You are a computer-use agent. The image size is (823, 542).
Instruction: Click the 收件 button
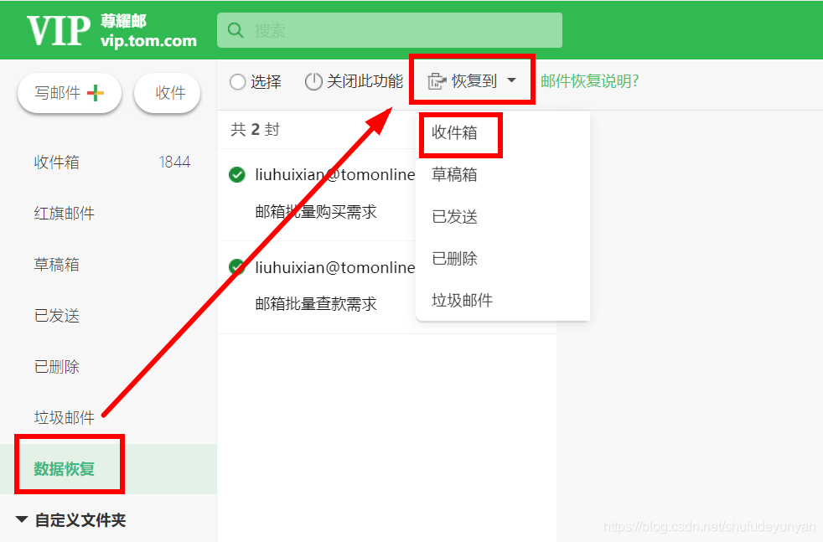[x=167, y=93]
